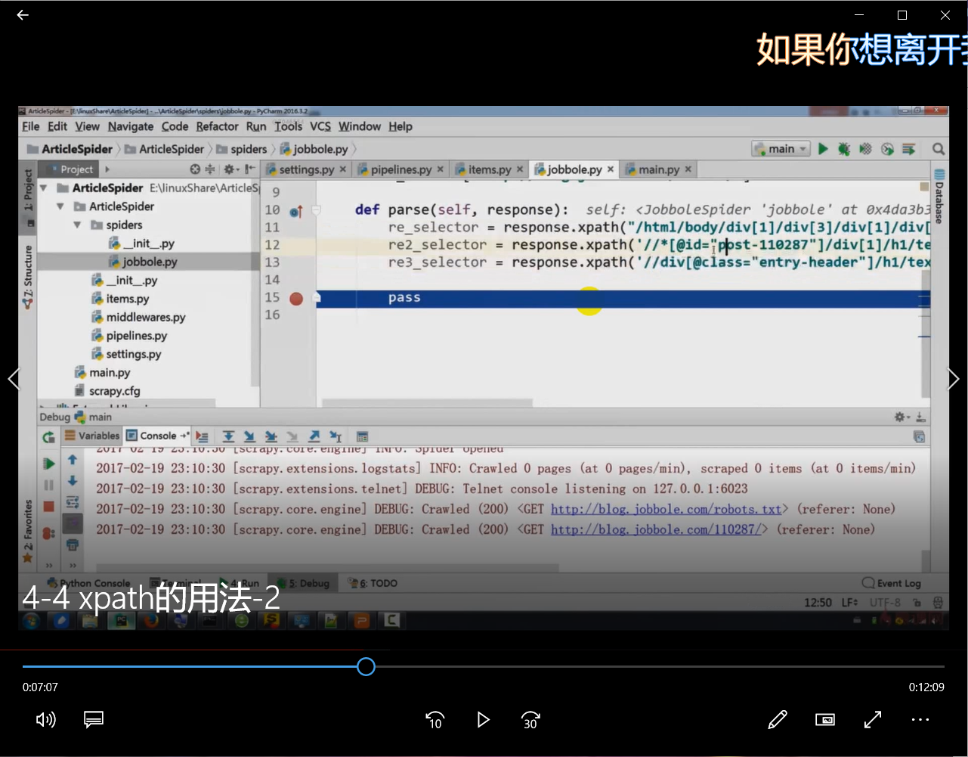Toggle the breakpoint on line 15
Viewport: 968px width, 757px height.
pyautogui.click(x=296, y=299)
